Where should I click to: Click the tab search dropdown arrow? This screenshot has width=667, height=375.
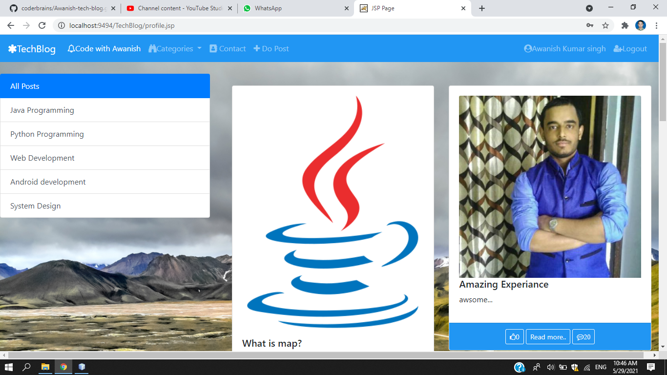[x=589, y=8]
